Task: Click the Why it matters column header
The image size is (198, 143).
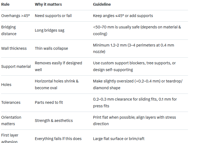Action: [x=48, y=5]
